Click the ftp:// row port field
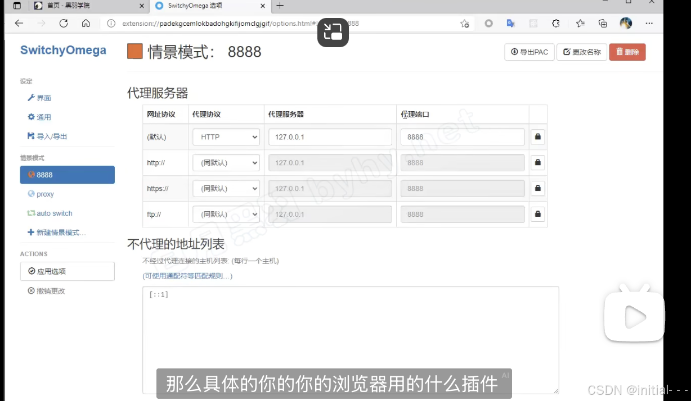Screen dimensions: 691x401 pyautogui.click(x=463, y=215)
